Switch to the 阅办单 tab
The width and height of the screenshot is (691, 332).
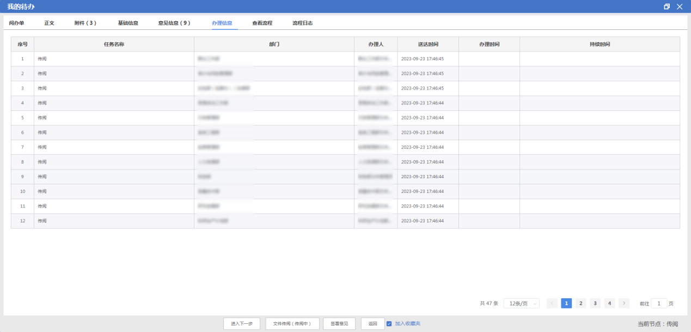point(16,23)
